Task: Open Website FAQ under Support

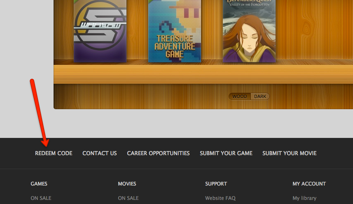Action: (x=220, y=198)
